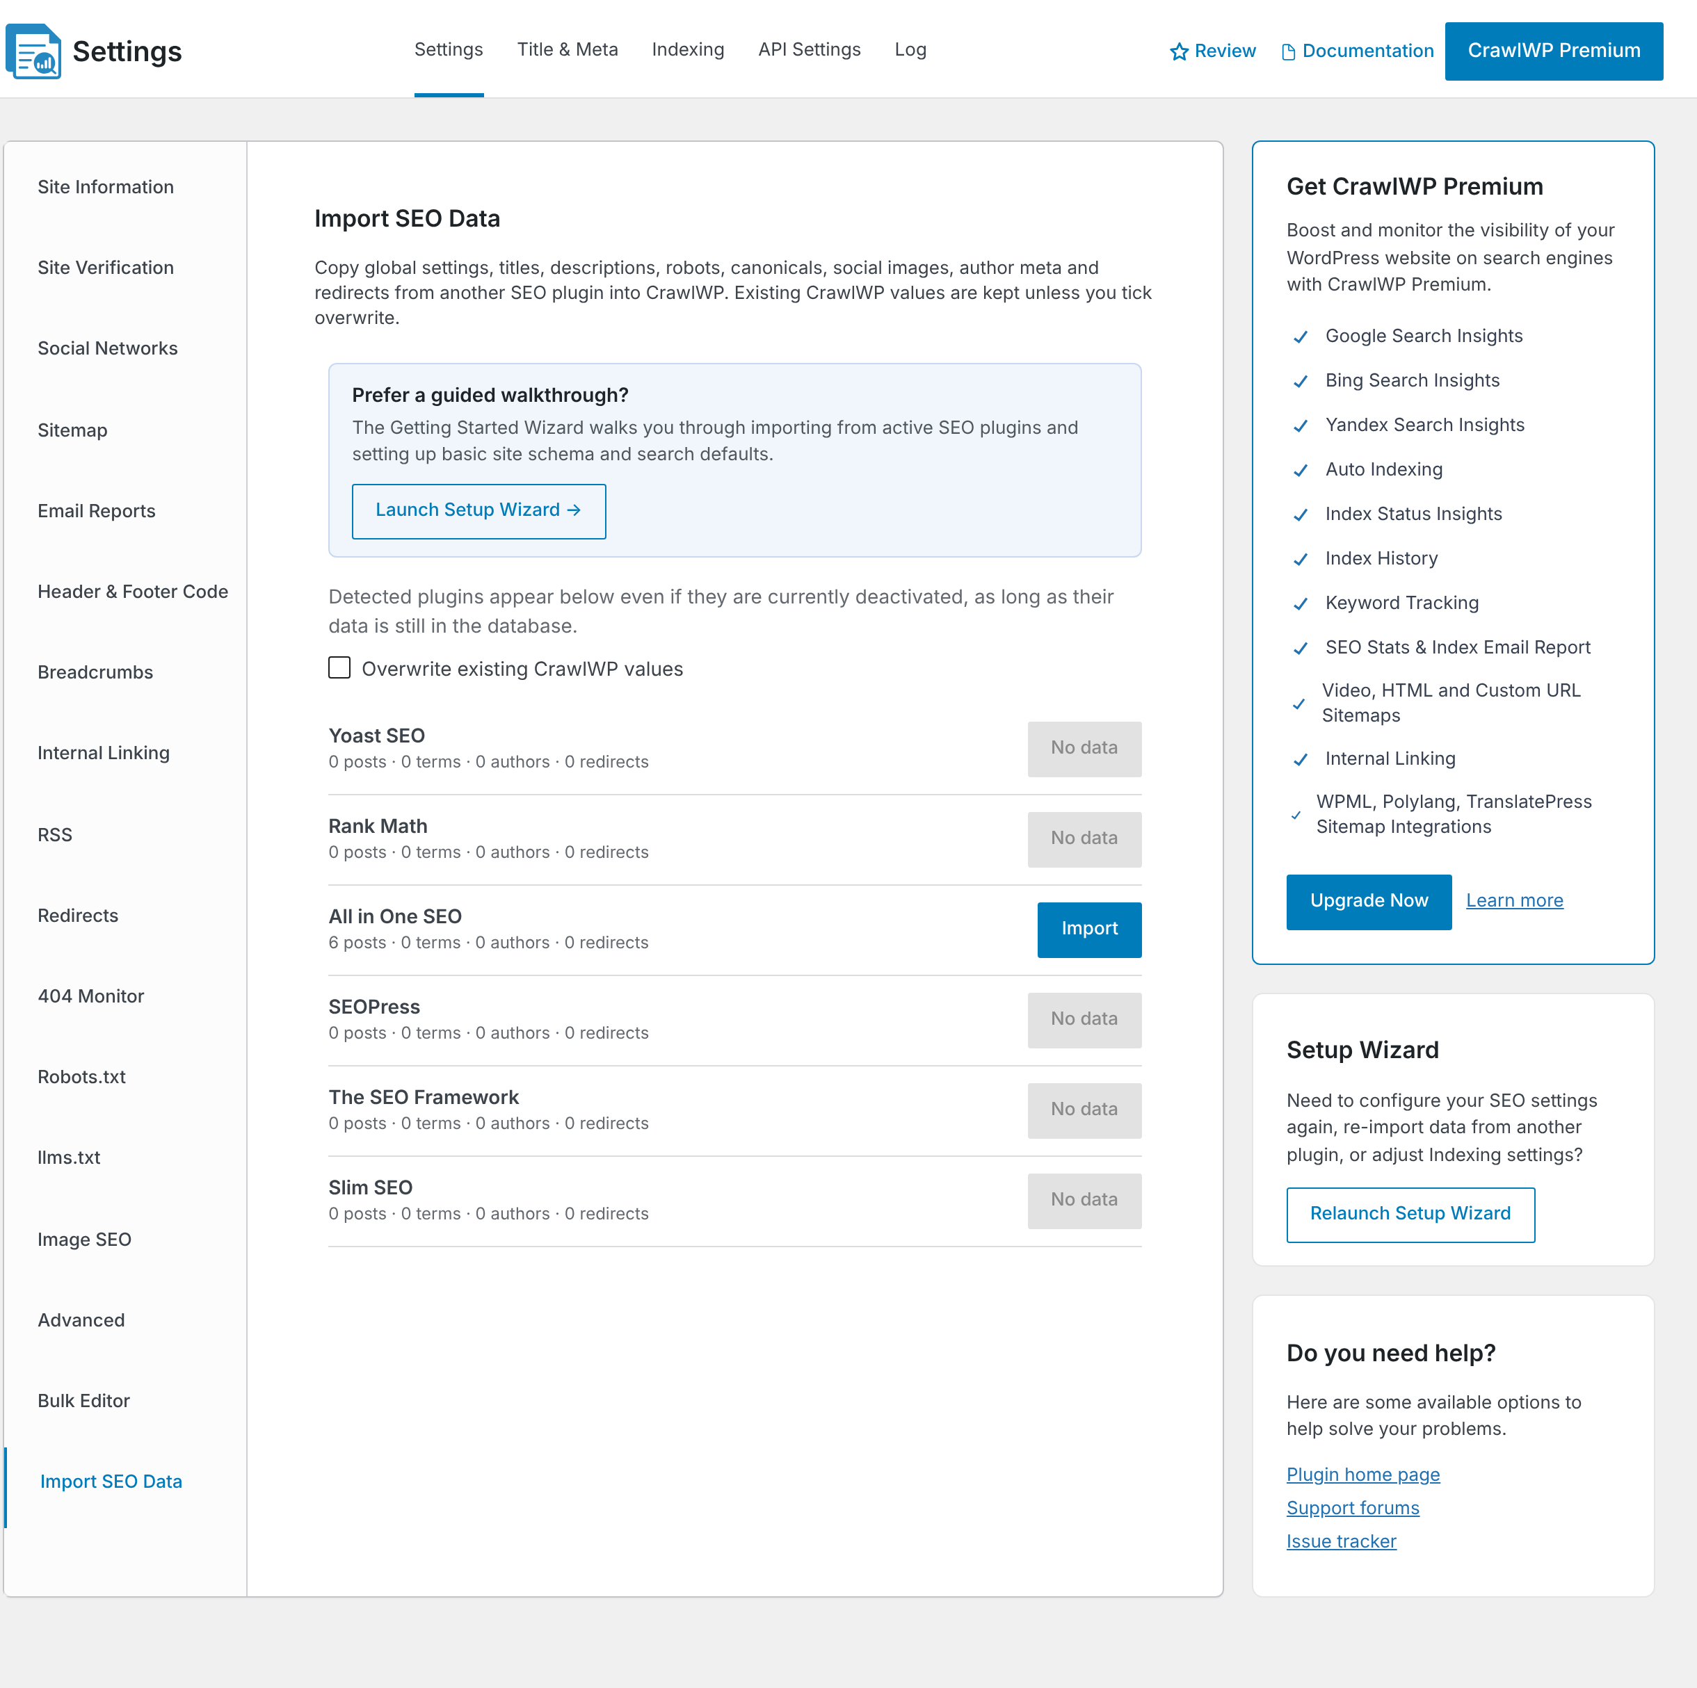Click the CrawlWP logo icon
The height and width of the screenshot is (1688, 1697).
pos(33,51)
